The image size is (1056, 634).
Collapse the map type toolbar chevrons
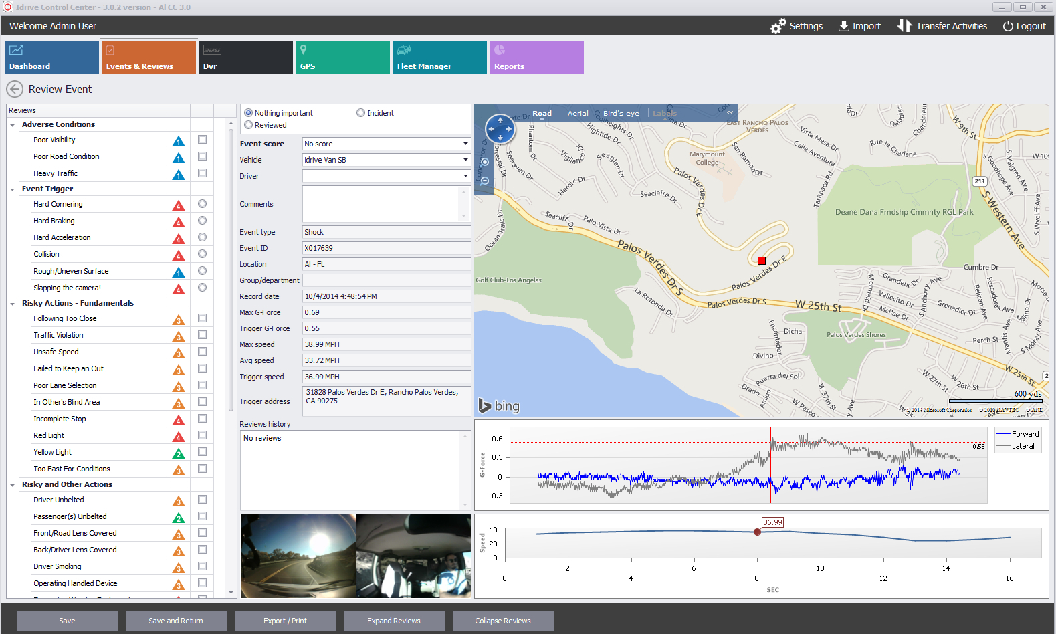(x=730, y=112)
